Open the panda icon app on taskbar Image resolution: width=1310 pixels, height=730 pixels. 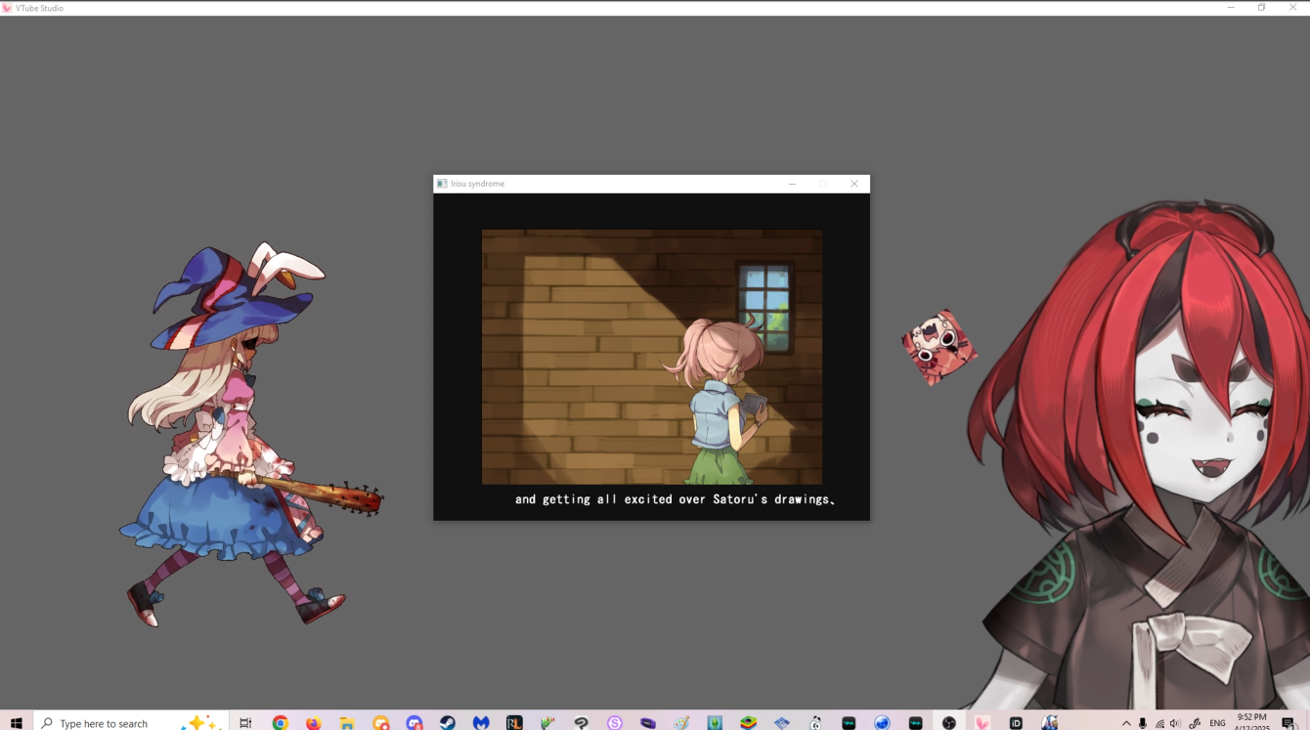(815, 722)
